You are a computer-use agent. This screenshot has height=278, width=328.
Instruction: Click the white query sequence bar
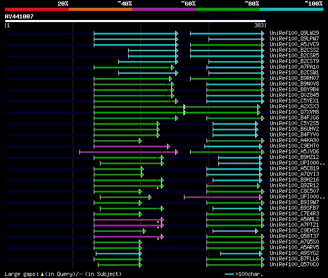coord(135,21)
